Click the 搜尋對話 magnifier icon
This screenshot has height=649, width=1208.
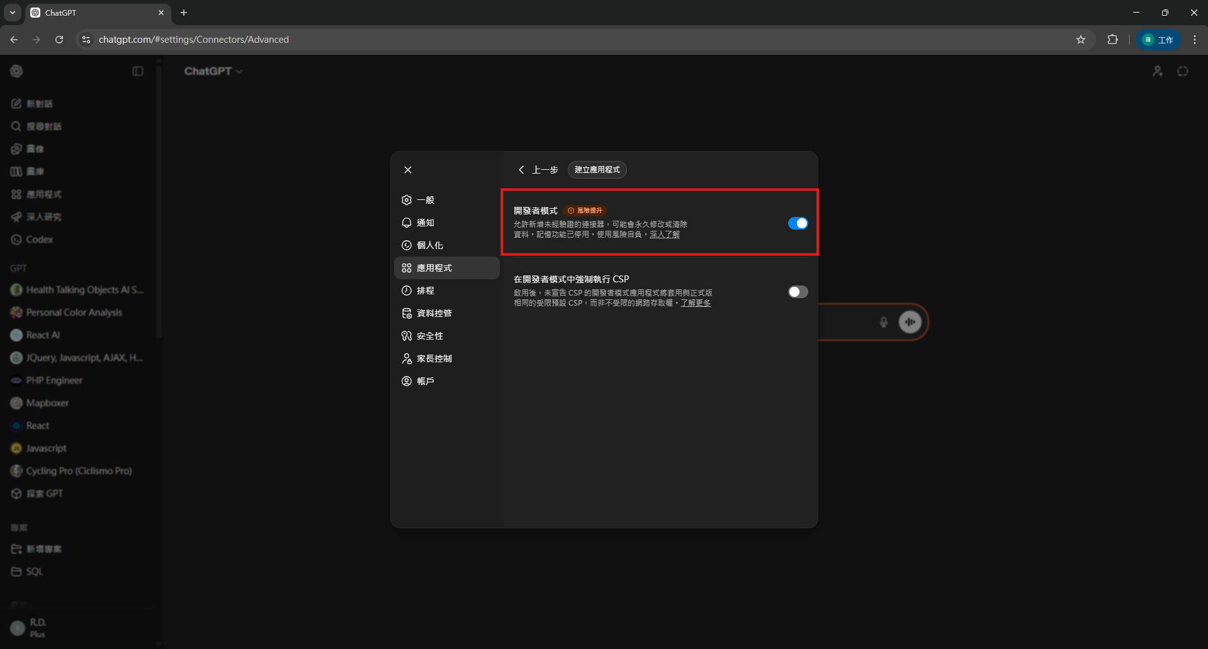coord(16,126)
